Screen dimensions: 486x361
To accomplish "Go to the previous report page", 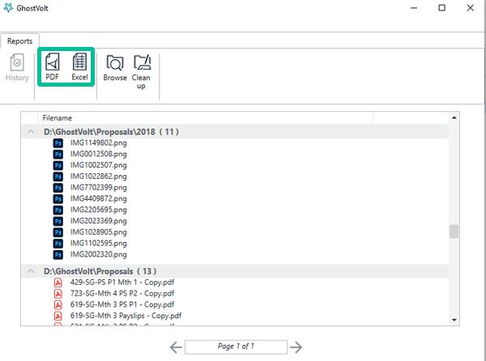I will 176,347.
